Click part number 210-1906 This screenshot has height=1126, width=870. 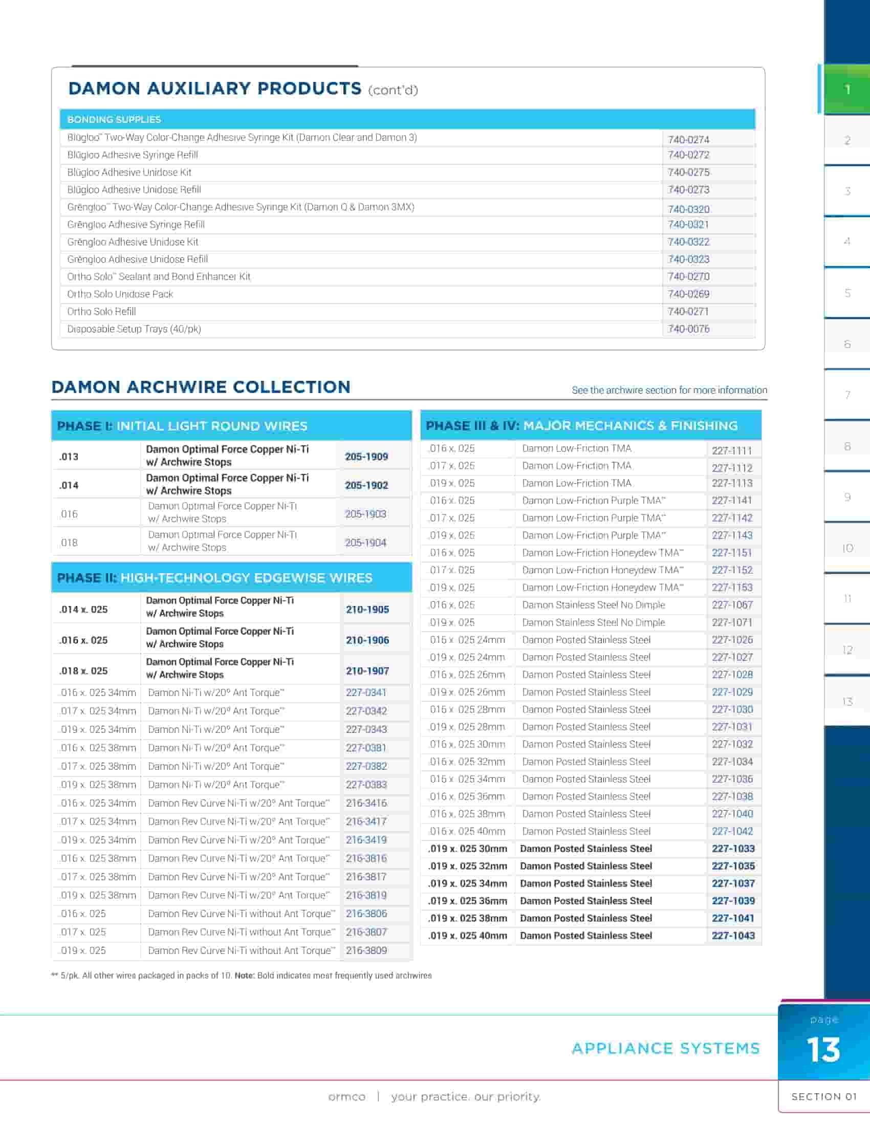click(367, 640)
